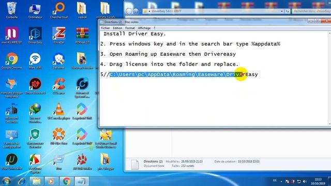Click Directions (2) file icon in details pane
The height and width of the screenshot is (186, 331).
pos(135,164)
